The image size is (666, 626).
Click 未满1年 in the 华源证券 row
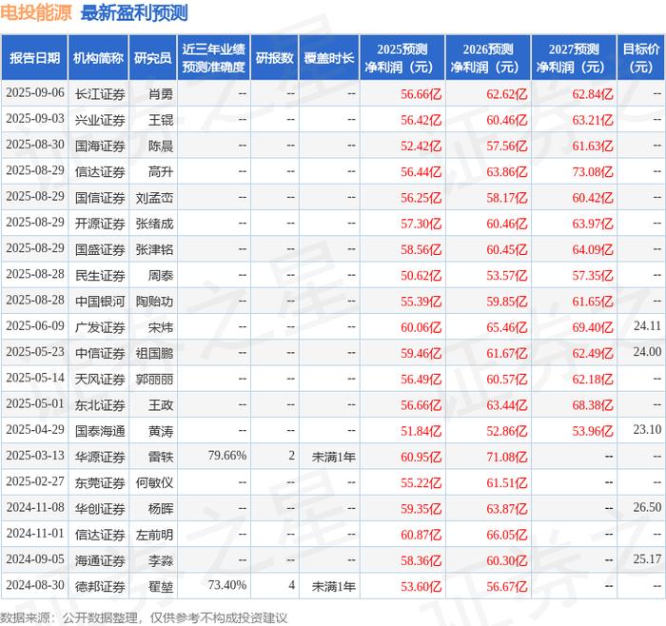pos(333,457)
